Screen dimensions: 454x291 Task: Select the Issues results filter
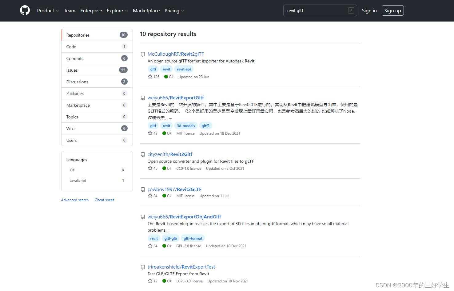97,70
